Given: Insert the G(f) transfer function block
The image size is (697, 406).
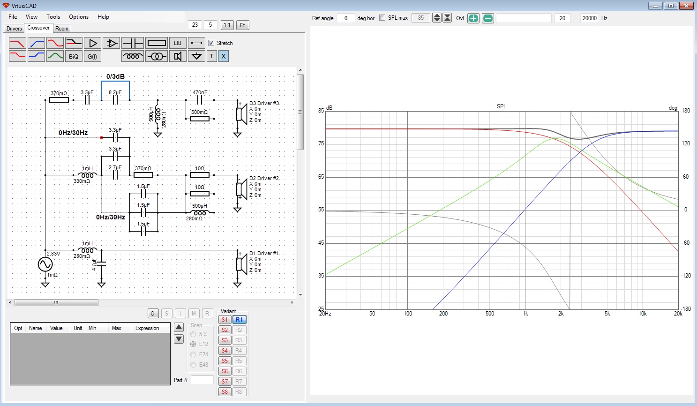Looking at the screenshot, I should (92, 56).
